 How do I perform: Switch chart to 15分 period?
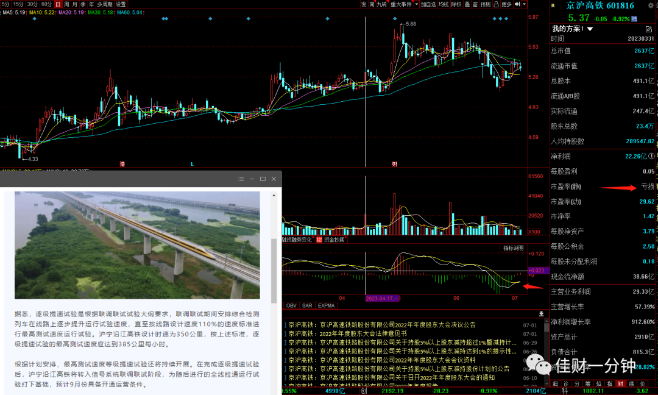[x=18, y=4]
